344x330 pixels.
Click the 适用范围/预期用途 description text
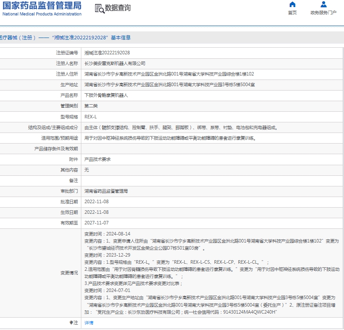[171, 138]
